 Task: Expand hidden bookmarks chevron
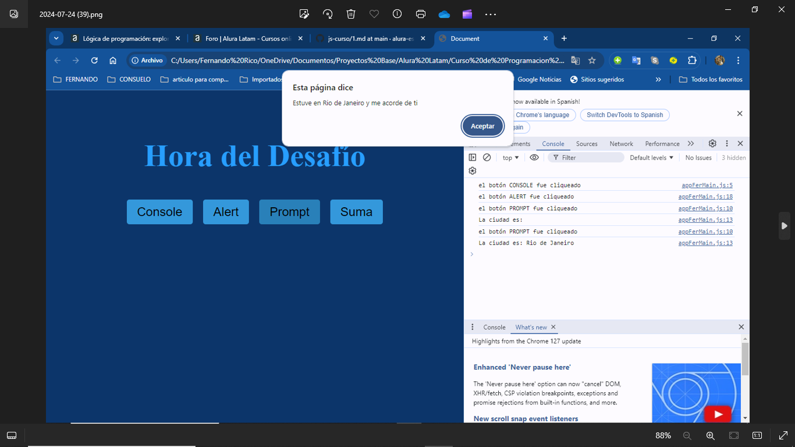pyautogui.click(x=658, y=79)
